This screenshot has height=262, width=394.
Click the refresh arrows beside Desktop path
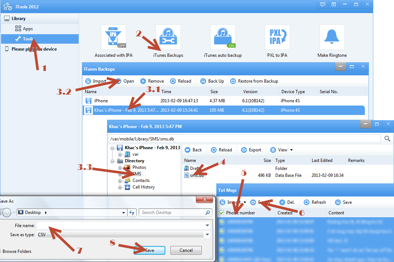(132, 213)
